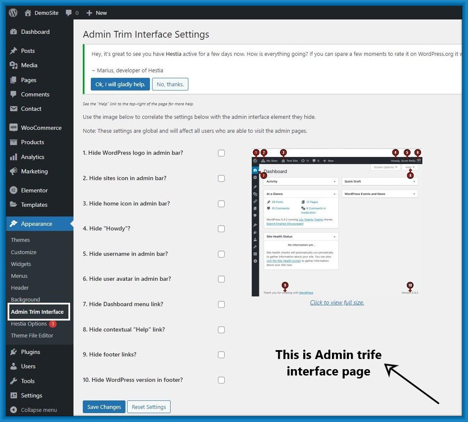The image size is (468, 422).
Task: Click the Collapse menu arrow icon
Action: click(x=14, y=410)
